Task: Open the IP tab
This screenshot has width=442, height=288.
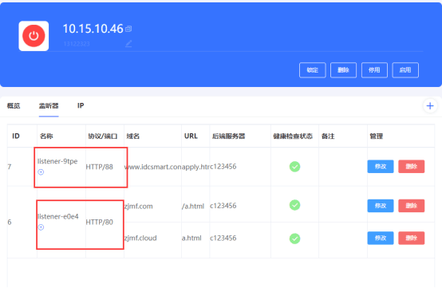Action: click(81, 105)
